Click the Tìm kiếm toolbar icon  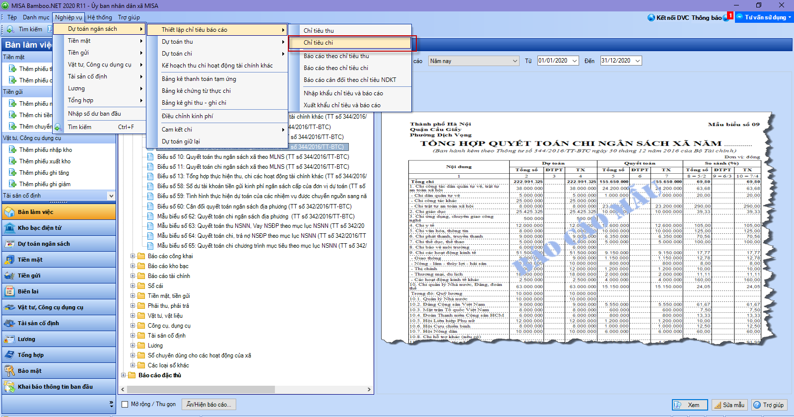[x=10, y=29]
